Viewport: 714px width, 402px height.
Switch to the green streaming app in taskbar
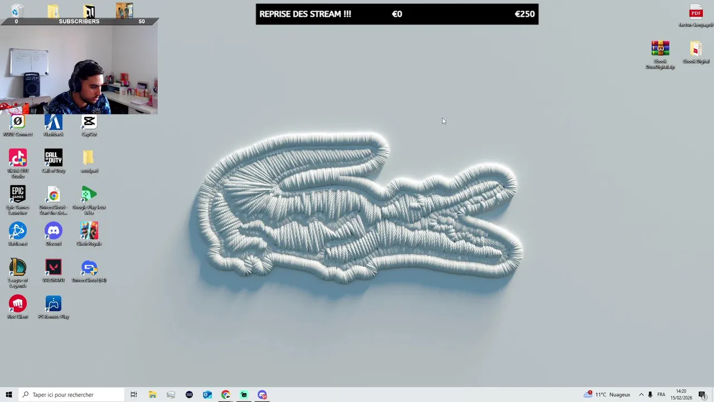tap(244, 395)
